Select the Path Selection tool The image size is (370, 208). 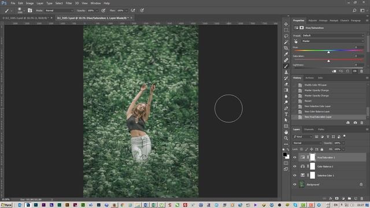click(x=286, y=120)
